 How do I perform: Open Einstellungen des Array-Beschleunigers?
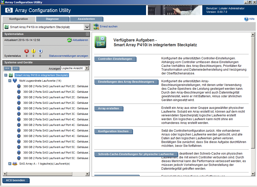click(x=126, y=82)
